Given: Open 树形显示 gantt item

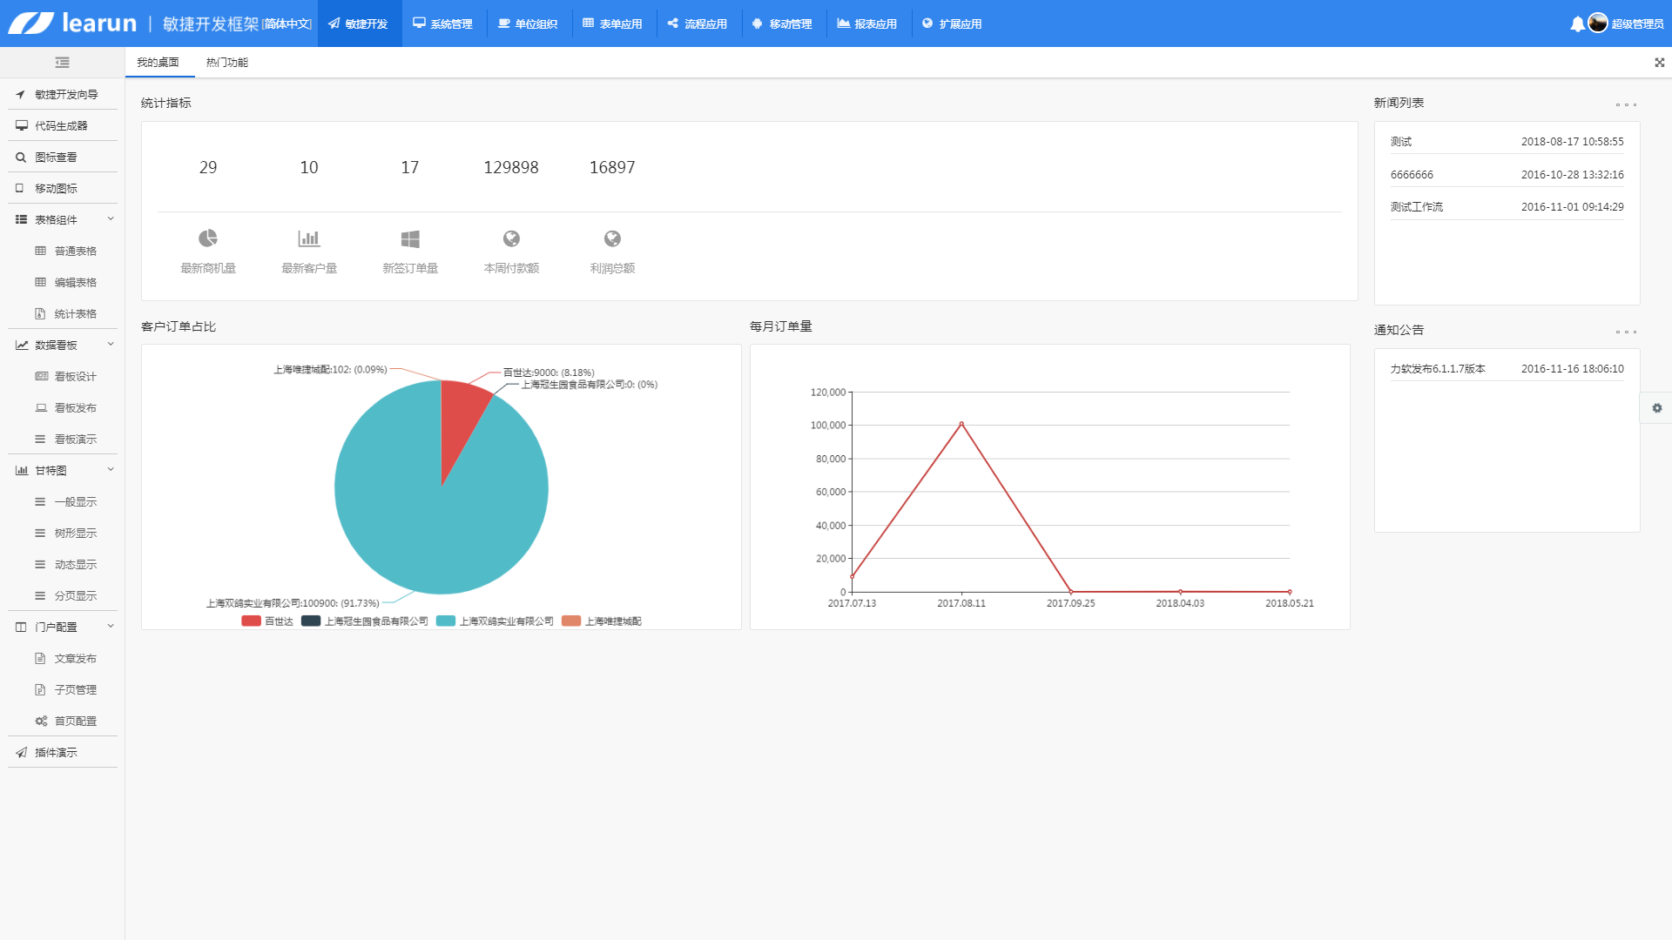Looking at the screenshot, I should click(66, 533).
